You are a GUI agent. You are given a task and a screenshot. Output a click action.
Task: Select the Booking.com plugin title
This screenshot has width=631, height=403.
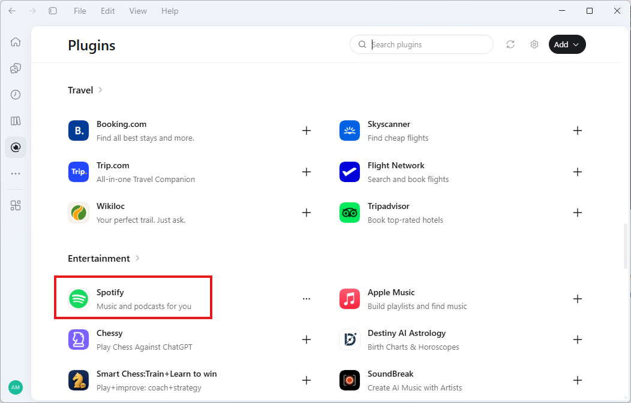[121, 124]
